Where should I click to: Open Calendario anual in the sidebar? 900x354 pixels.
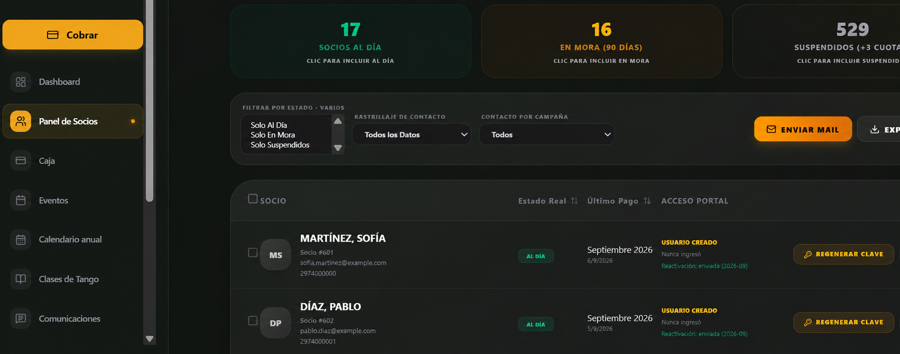[x=72, y=239]
